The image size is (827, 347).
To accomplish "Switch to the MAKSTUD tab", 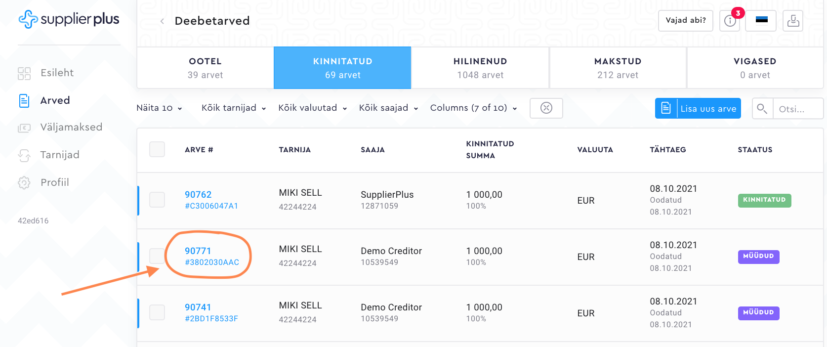I will pos(618,68).
